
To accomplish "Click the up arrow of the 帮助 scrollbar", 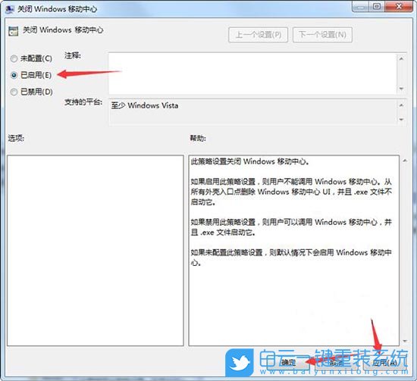I will tap(405, 161).
